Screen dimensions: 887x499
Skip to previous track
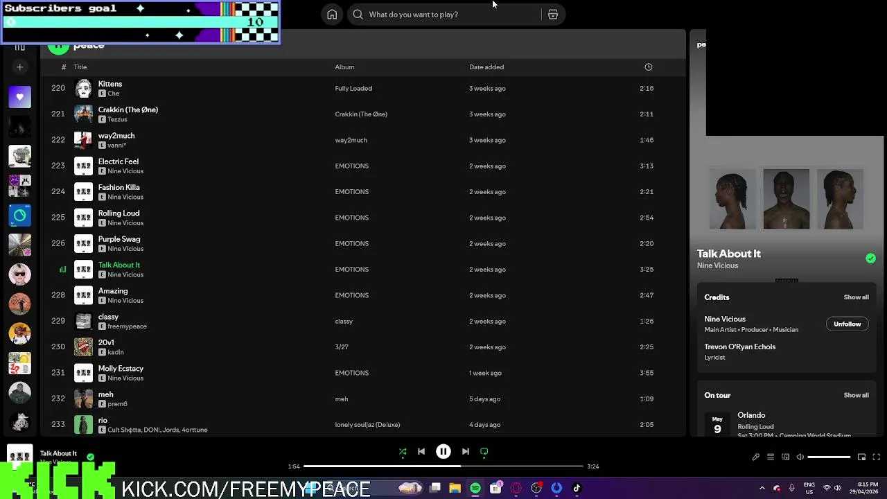421,451
